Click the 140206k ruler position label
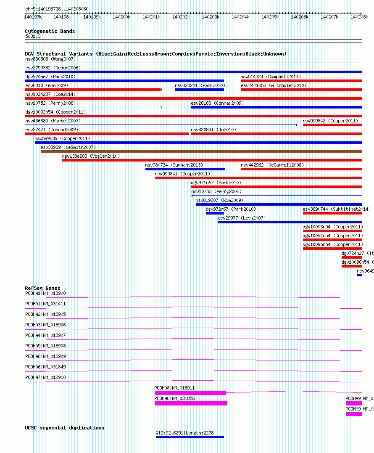Viewport: 374px width, 453px height. [300, 17]
